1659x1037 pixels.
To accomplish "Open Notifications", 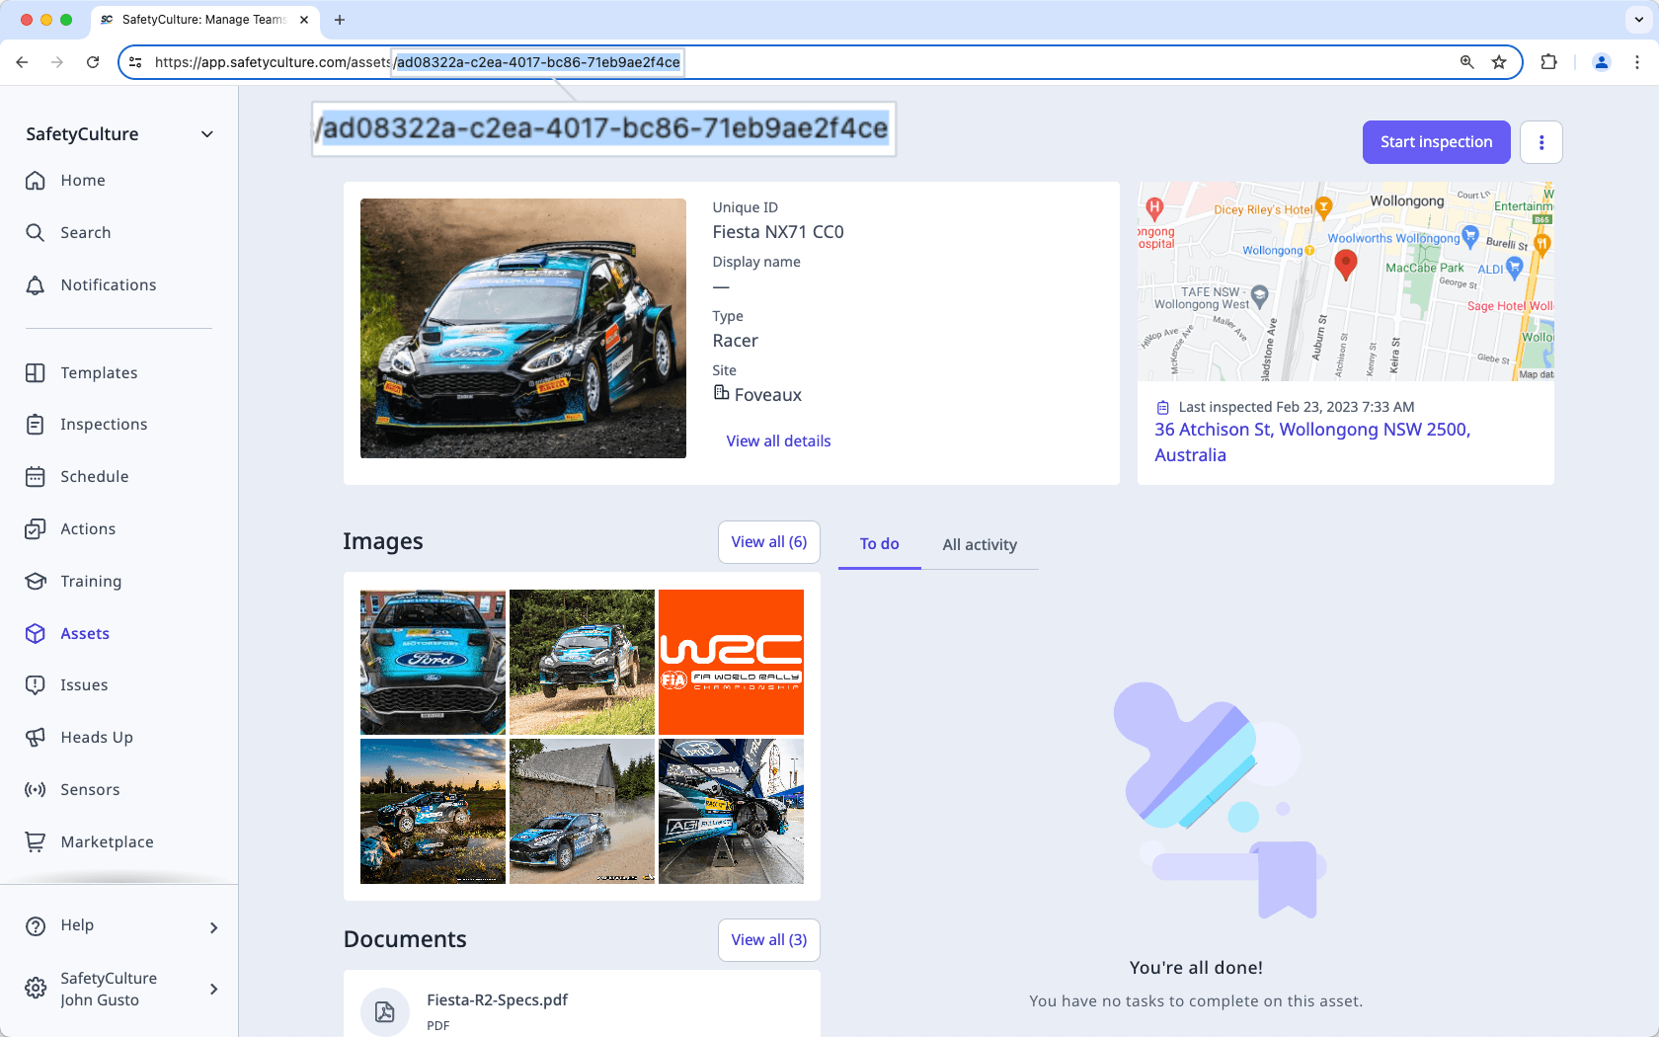I will pyautogui.click(x=107, y=284).
